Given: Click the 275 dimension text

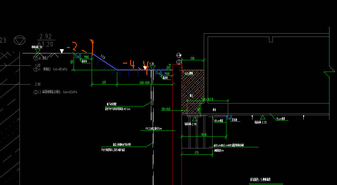Looking at the screenshot, I should point(196,153).
